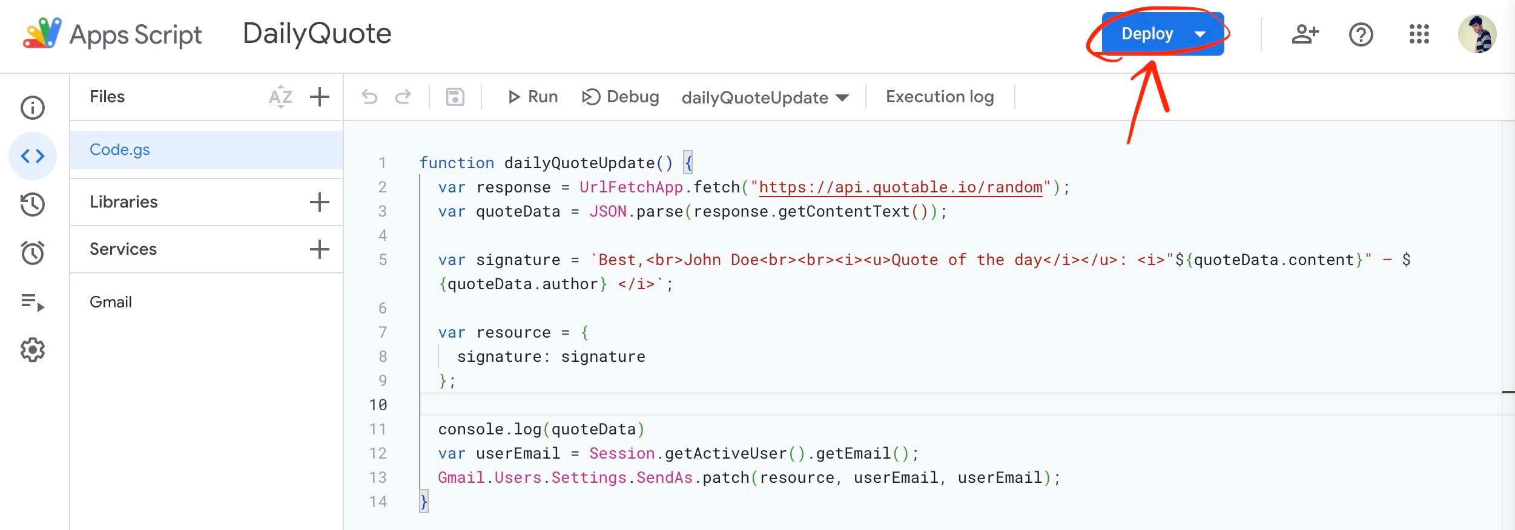The height and width of the screenshot is (530, 1515).
Task: Click console.log(quoteData) on line 11
Action: tap(541, 429)
